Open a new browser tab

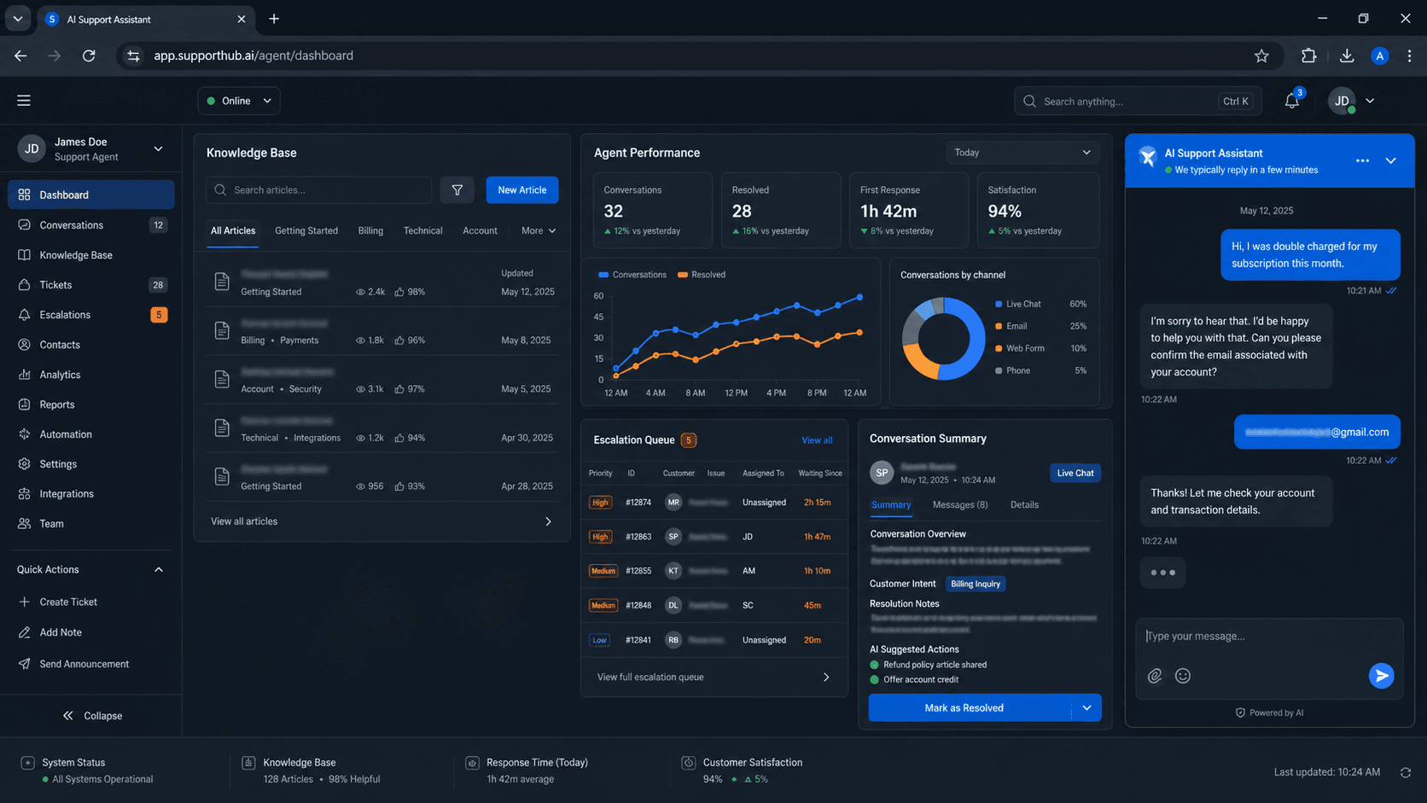click(x=274, y=19)
